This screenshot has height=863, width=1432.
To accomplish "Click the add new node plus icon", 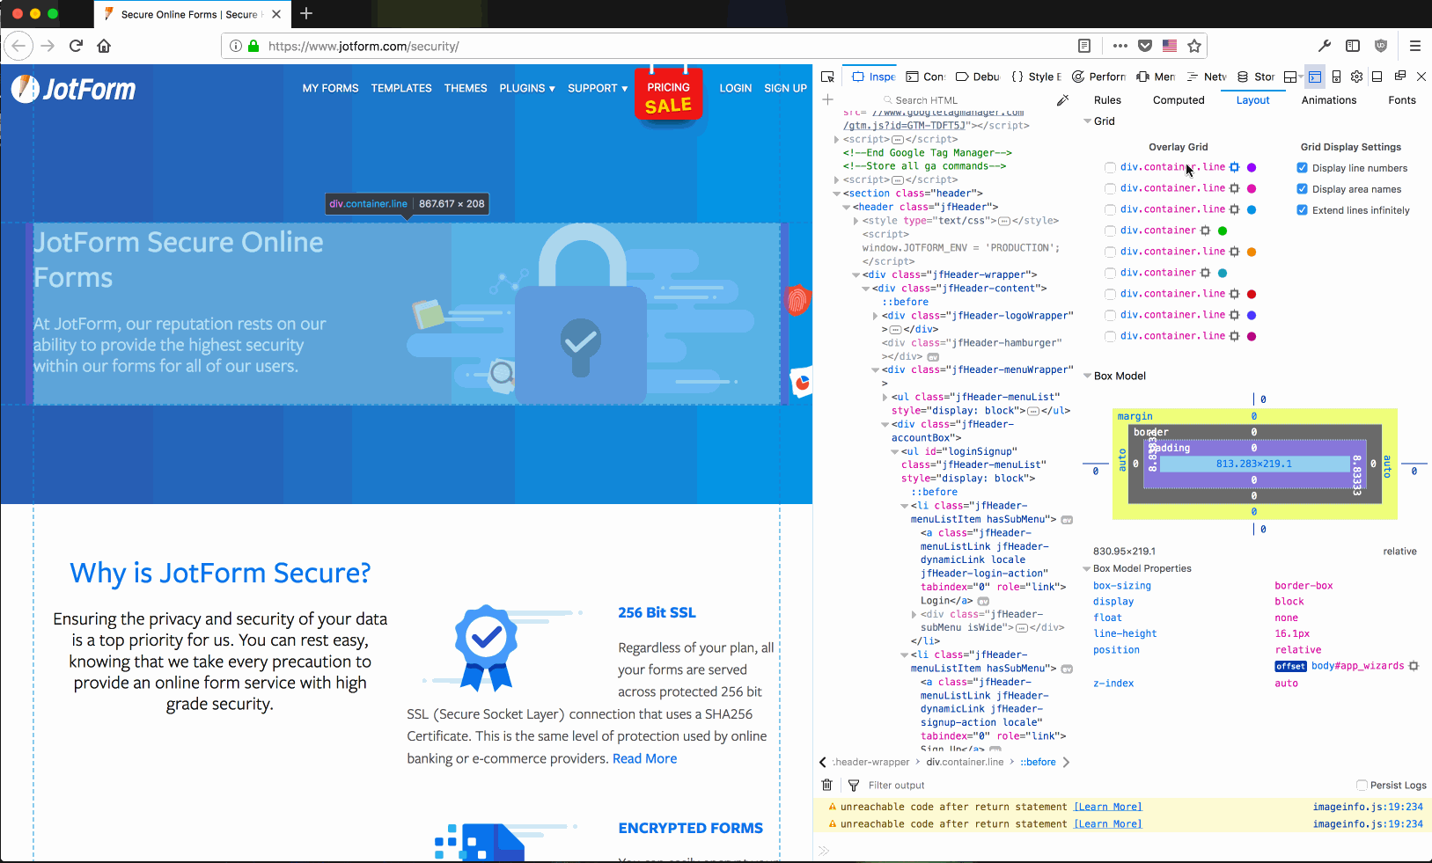I will (827, 99).
